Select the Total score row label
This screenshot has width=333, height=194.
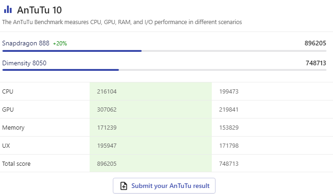pyautogui.click(x=17, y=163)
